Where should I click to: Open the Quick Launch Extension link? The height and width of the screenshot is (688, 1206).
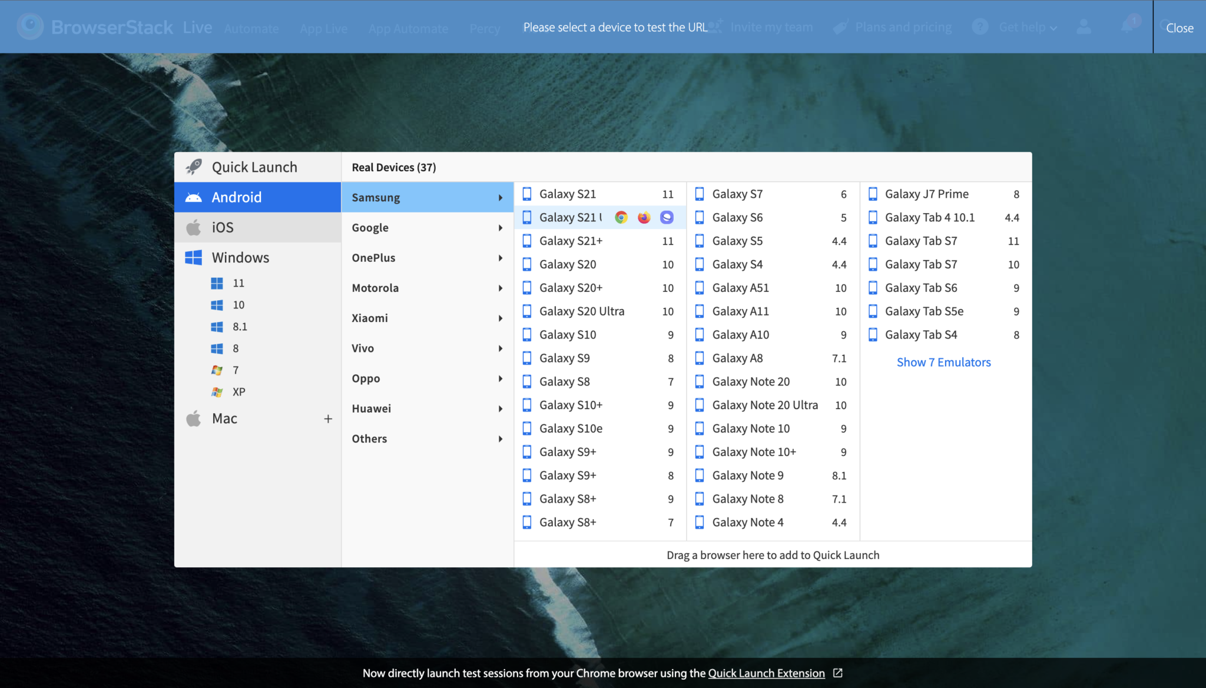click(766, 673)
